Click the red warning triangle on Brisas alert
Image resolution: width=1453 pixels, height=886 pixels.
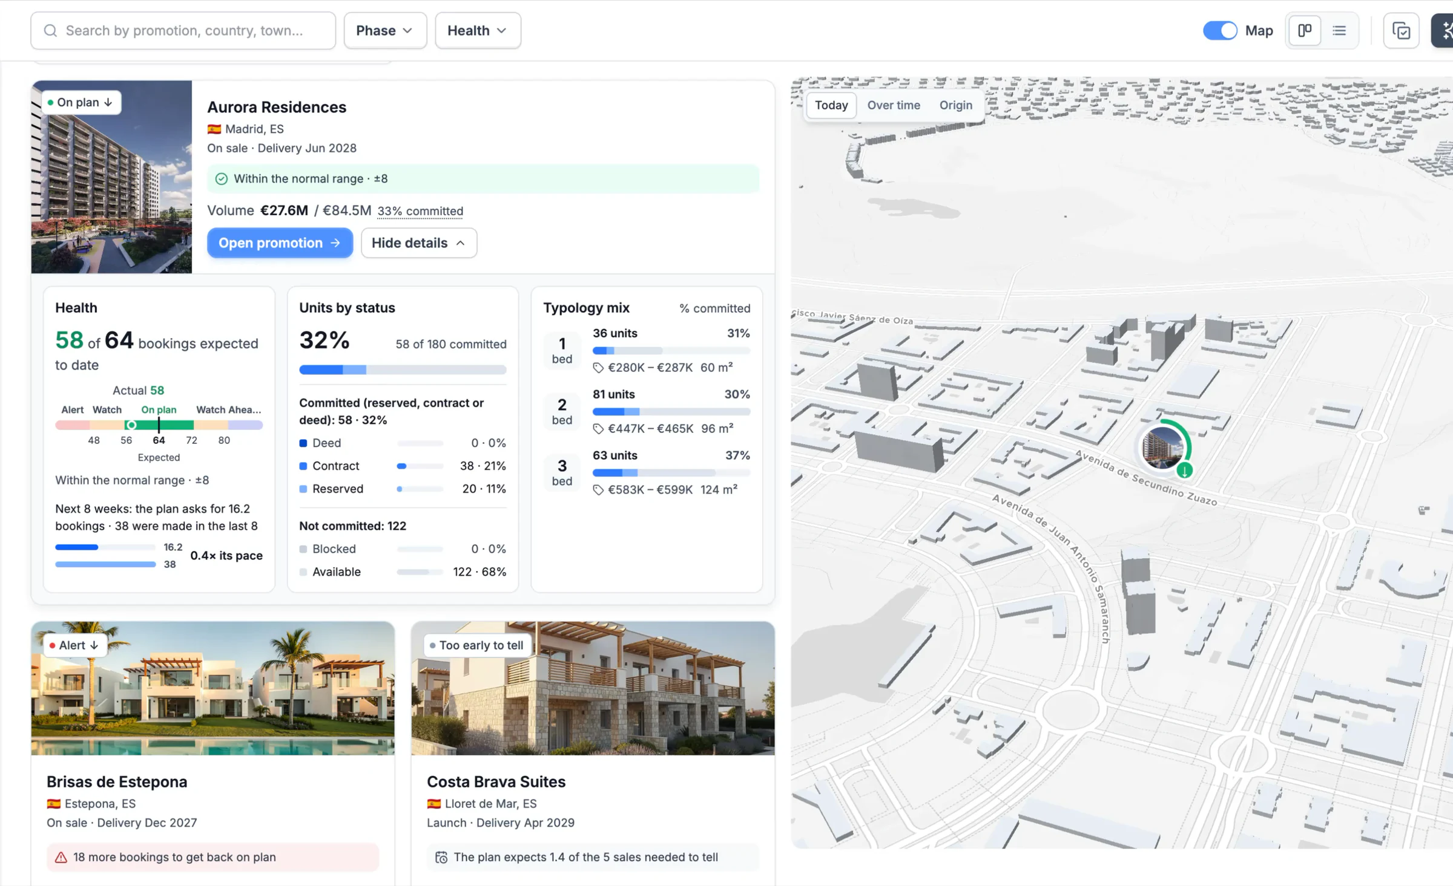tap(61, 858)
